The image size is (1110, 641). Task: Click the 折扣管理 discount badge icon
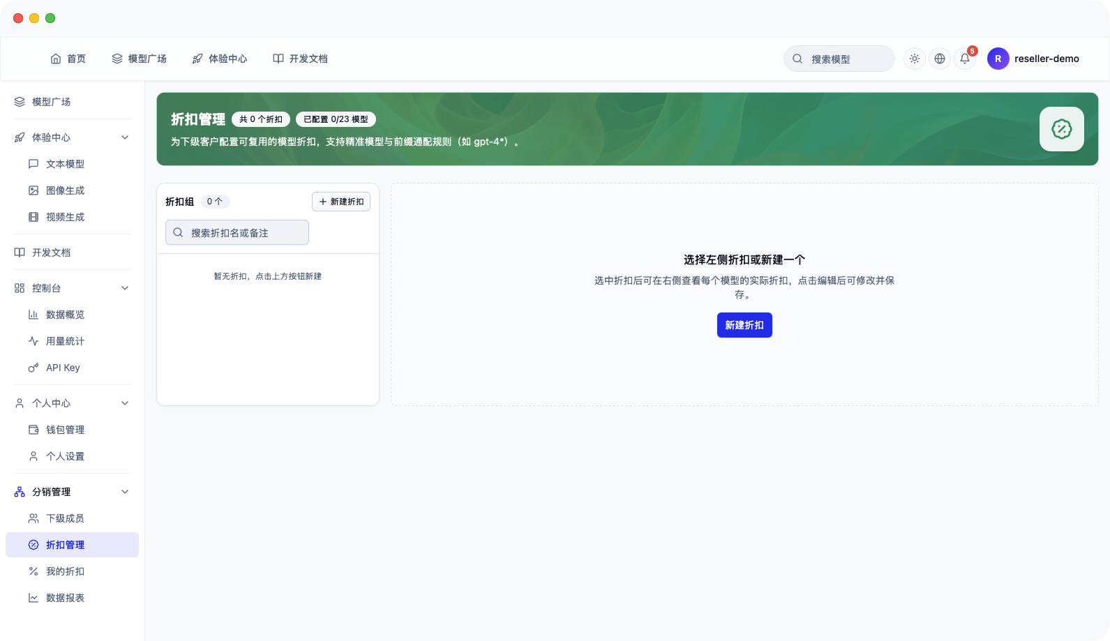[x=33, y=545]
